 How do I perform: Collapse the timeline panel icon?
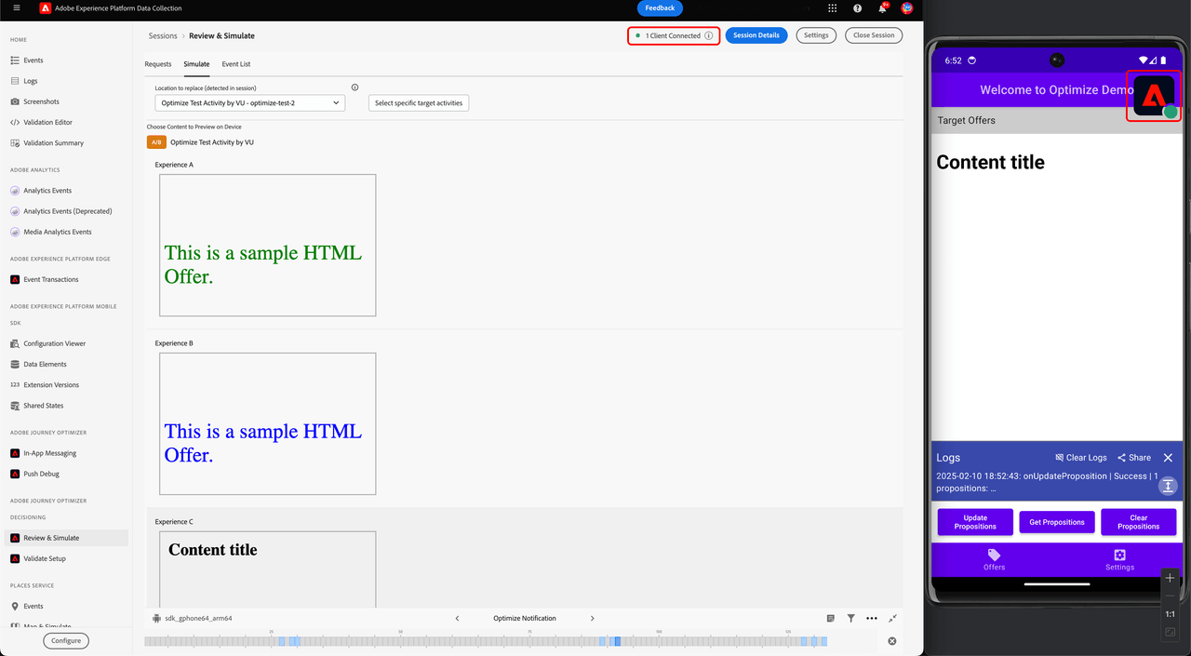click(x=893, y=618)
